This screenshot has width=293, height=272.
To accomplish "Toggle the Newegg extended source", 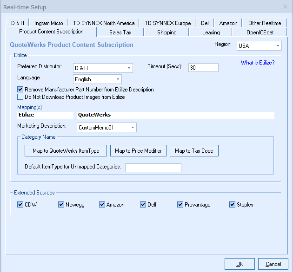I will (61, 205).
